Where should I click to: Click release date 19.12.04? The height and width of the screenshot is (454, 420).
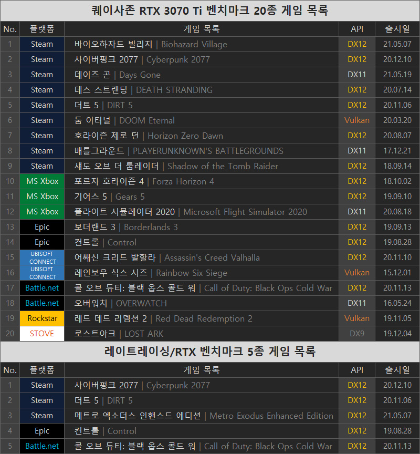397,334
